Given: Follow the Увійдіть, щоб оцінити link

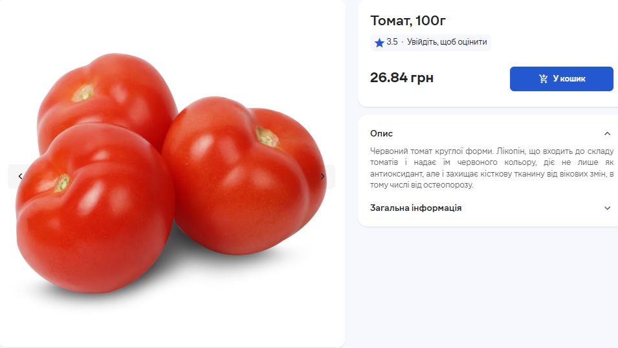Looking at the screenshot, I should tap(447, 42).
